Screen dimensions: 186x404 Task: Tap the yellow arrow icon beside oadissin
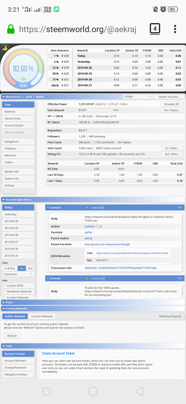[87, 208]
